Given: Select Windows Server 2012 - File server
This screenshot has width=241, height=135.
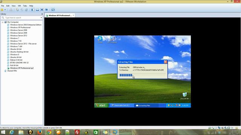Looking at the screenshot, I should coord(23,44).
